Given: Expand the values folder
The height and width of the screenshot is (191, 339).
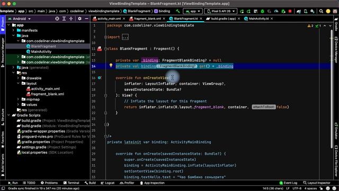Looking at the screenshot, I should tap(19, 105).
